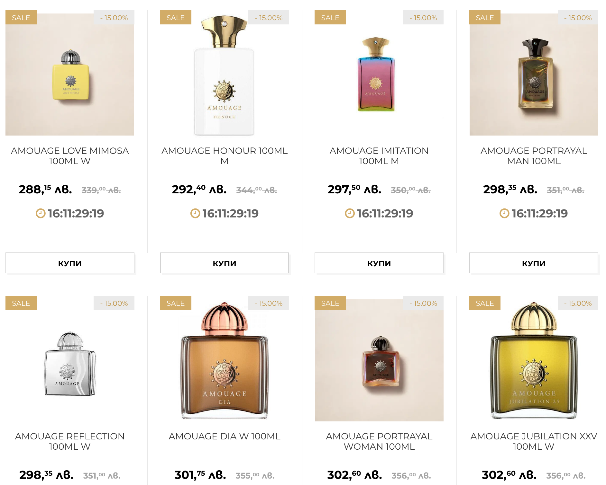
Task: View the Amouage Honour bottle image
Action: tap(224, 75)
